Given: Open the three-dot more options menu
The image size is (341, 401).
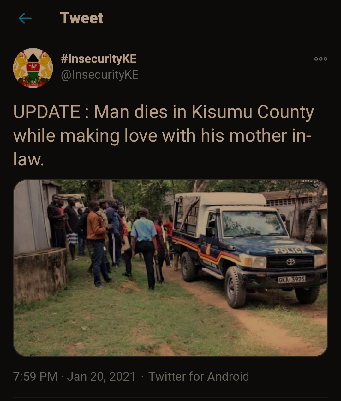Looking at the screenshot, I should click(x=320, y=59).
